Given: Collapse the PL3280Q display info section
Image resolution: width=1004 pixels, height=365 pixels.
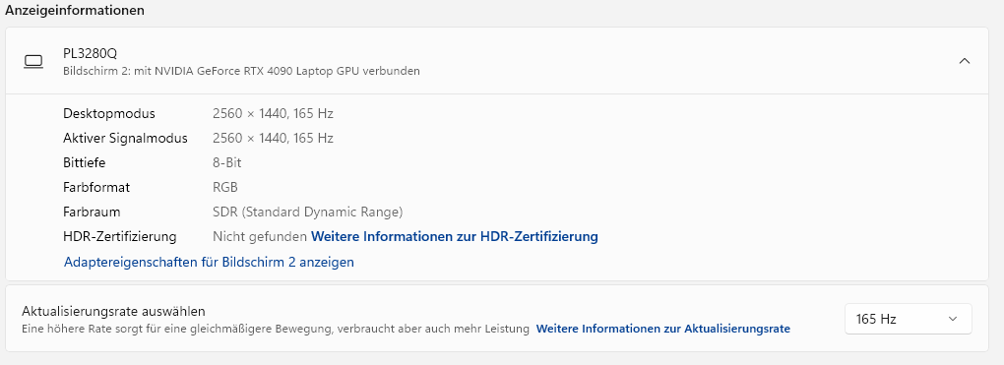Looking at the screenshot, I should pyautogui.click(x=965, y=61).
